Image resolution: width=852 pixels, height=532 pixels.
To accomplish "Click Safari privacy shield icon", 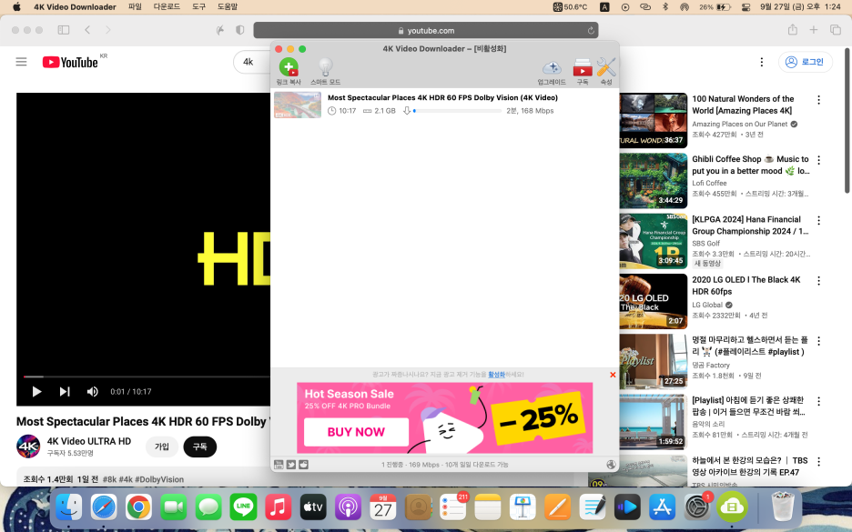I will tap(239, 30).
